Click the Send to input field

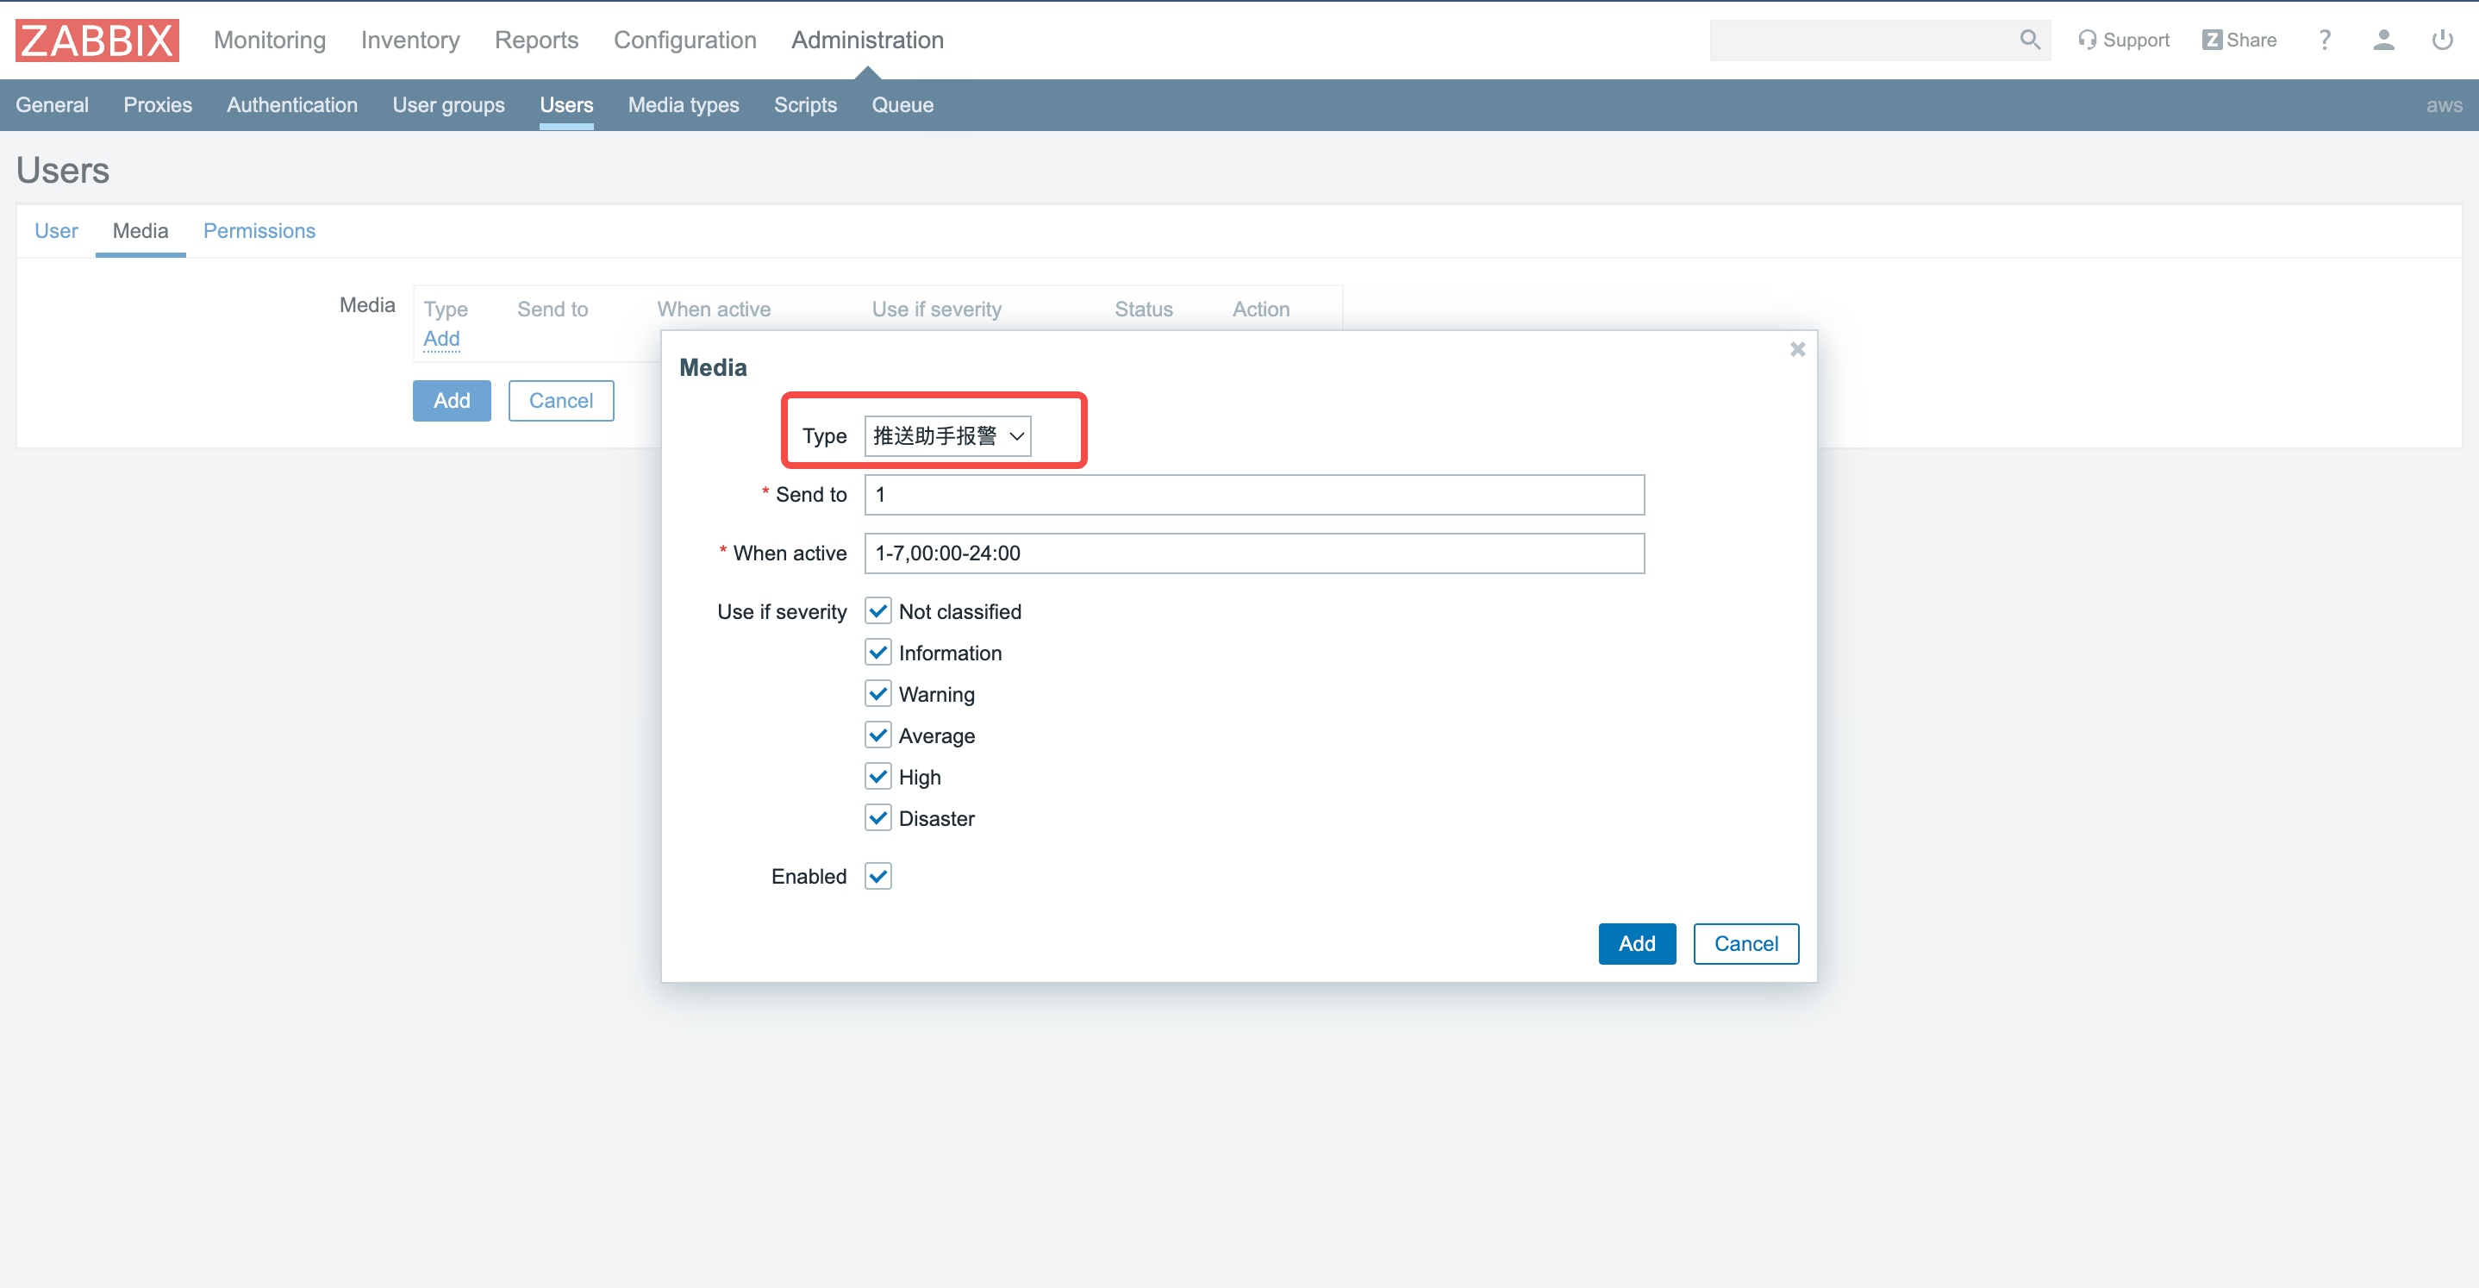(1254, 495)
